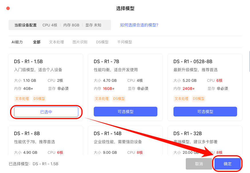This screenshot has height=173, width=250.
Task: Switch to the 千问模型 tab
Action: coord(124,42)
